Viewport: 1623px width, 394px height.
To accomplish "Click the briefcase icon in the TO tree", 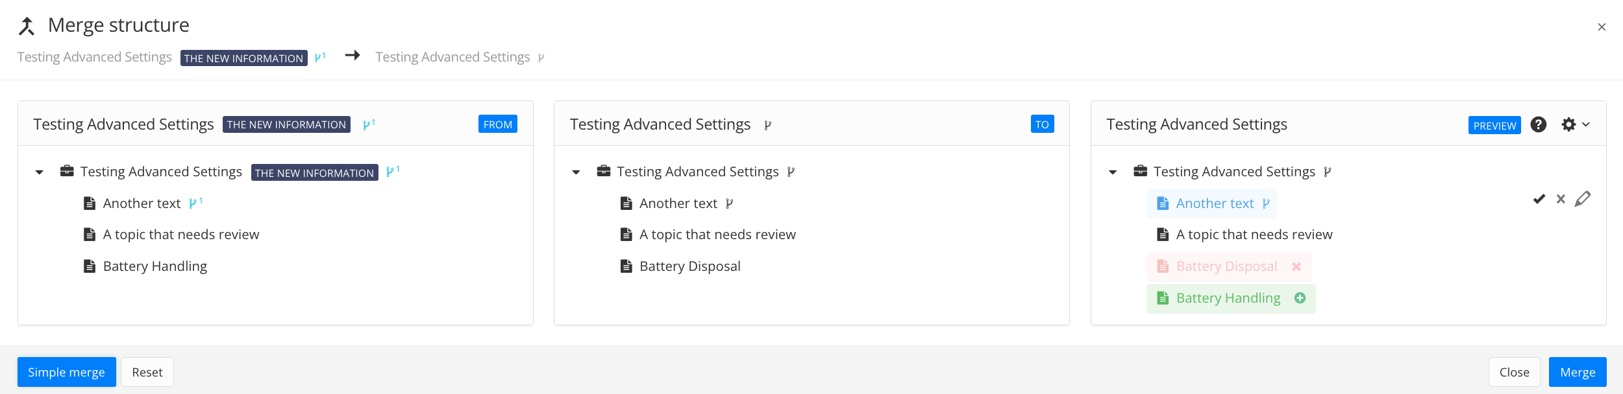I will (x=604, y=171).
